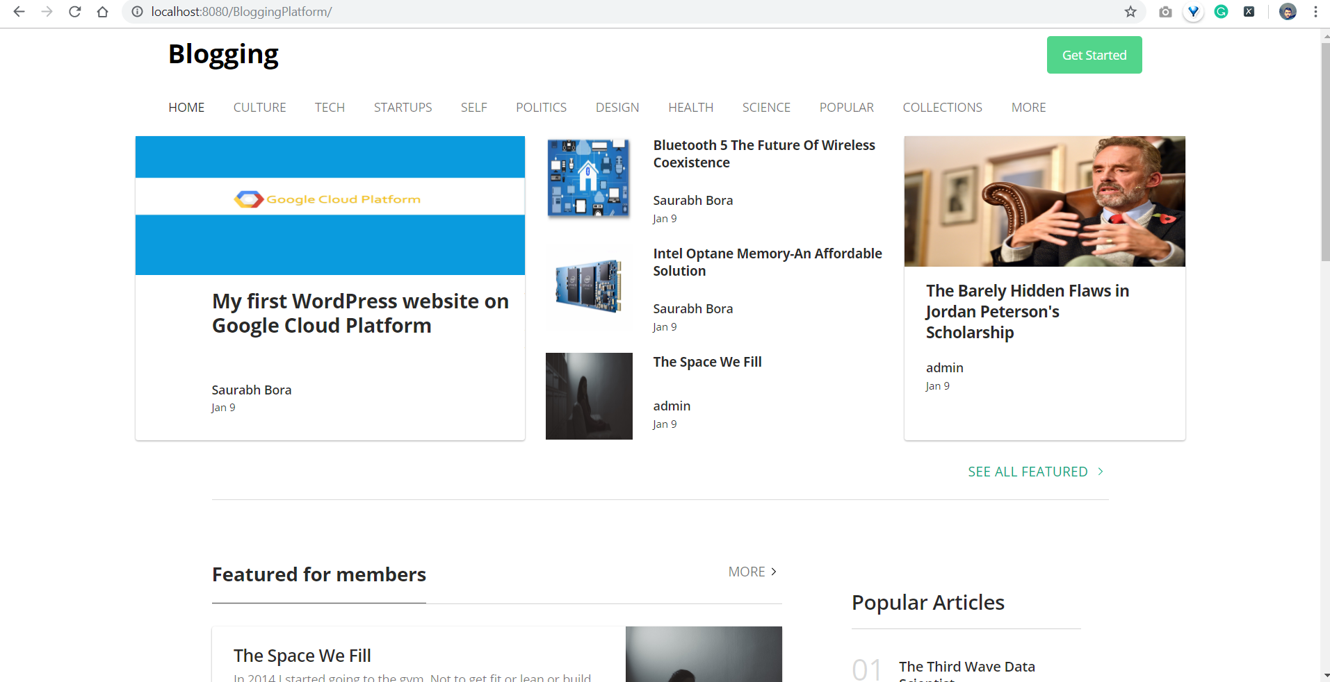Open the green Grammarly extension icon

[1221, 12]
